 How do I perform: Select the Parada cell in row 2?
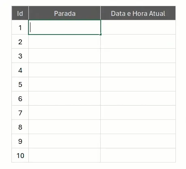pos(65,41)
